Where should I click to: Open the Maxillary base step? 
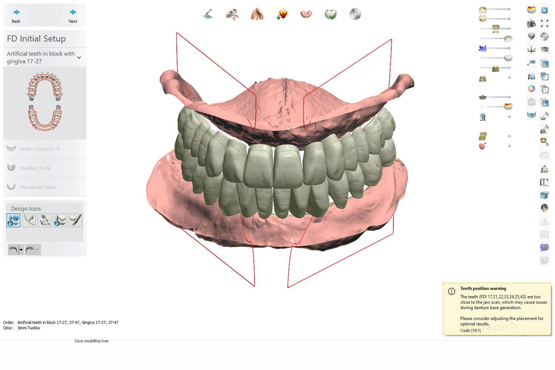(35, 168)
